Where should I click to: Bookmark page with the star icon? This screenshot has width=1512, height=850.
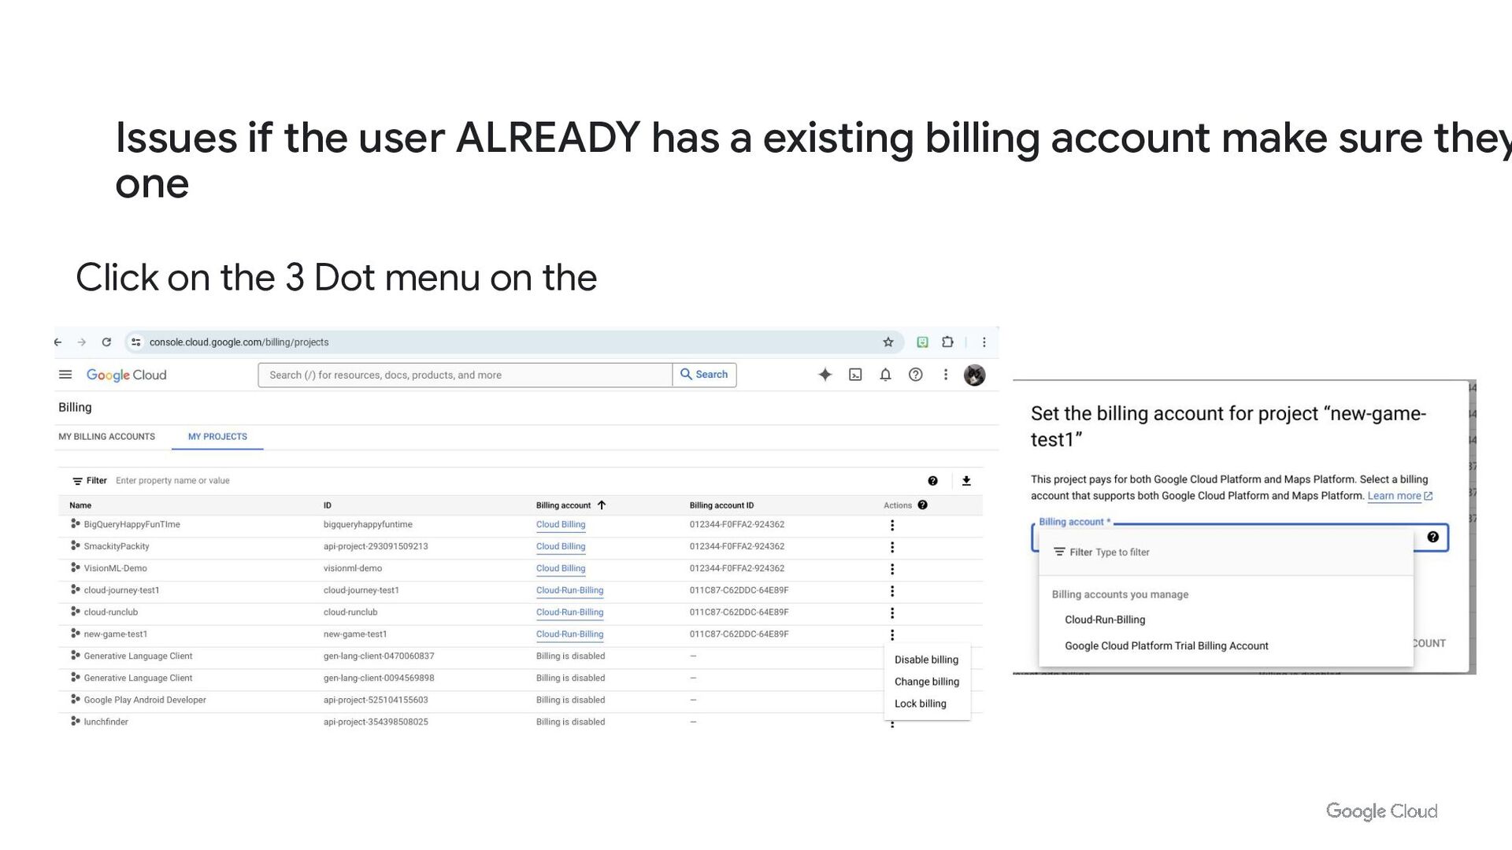click(888, 342)
